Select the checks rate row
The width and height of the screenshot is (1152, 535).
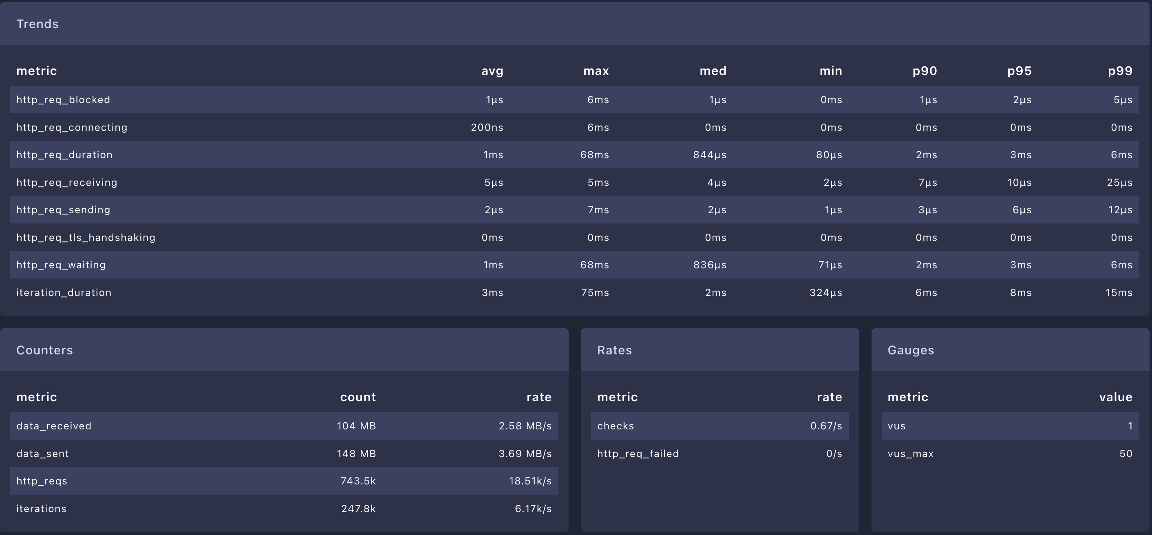pyautogui.click(x=720, y=426)
